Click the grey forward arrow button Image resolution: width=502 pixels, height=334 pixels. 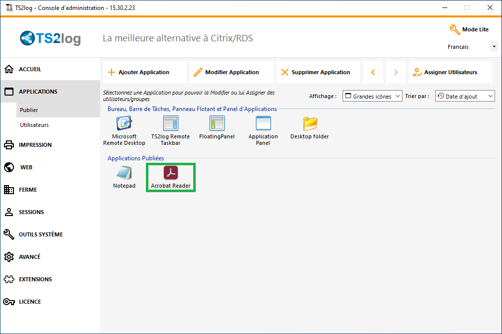click(x=396, y=72)
